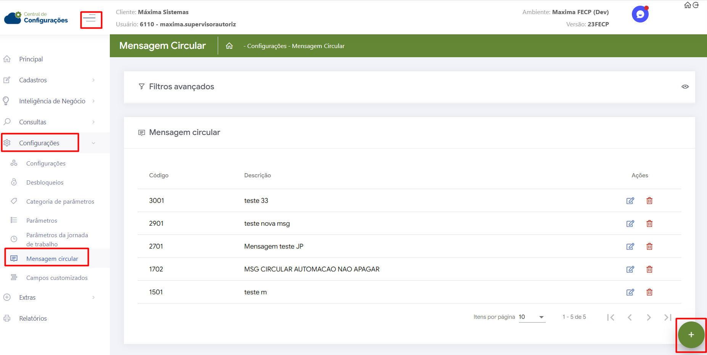Click the Central de Configurações logo
Image resolution: width=707 pixels, height=355 pixels.
pyautogui.click(x=36, y=18)
